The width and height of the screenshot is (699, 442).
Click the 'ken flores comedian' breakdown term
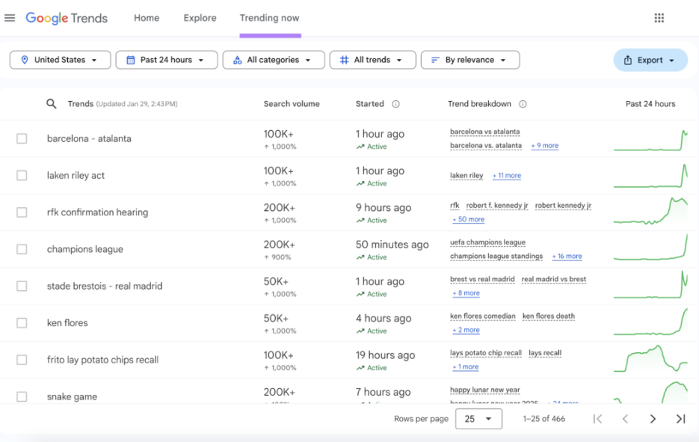click(483, 316)
